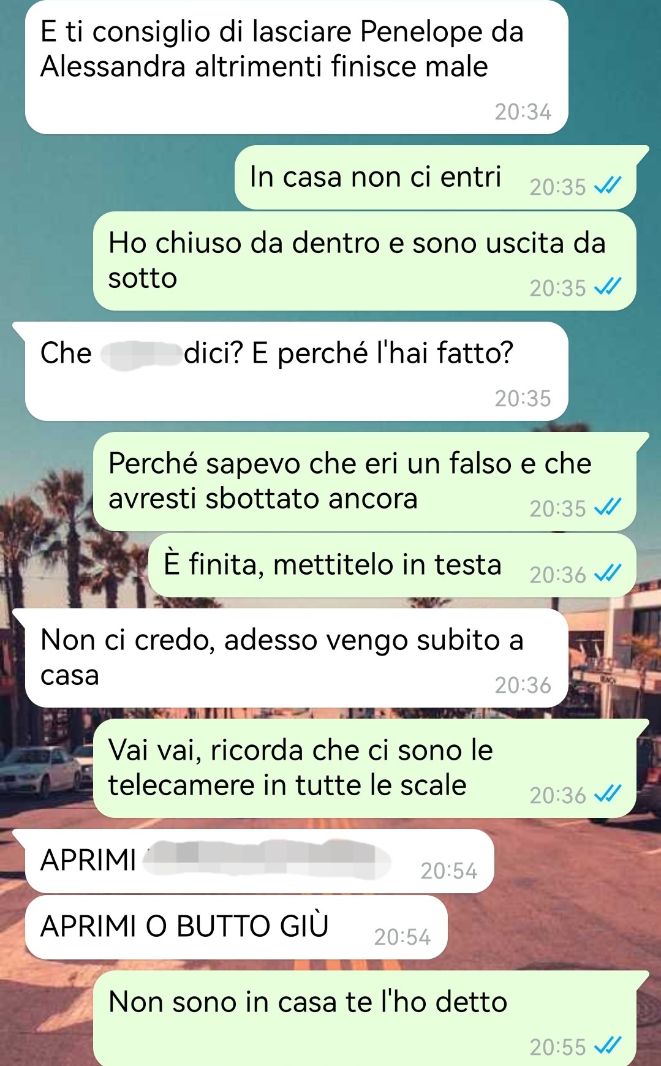Tap the double check on 'Vai vai, ricorda' message

tap(608, 793)
